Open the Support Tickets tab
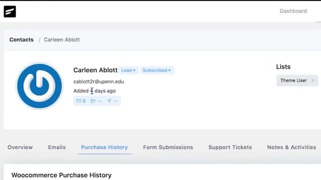 (x=230, y=147)
